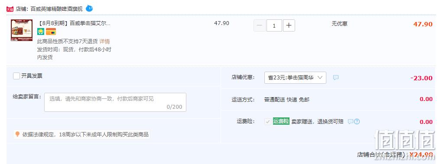
Task: Decrease quantity with the minus button
Action: (260, 25)
